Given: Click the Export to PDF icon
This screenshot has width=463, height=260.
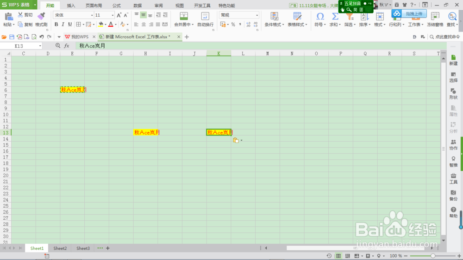Looking at the screenshot, I should point(19,37).
